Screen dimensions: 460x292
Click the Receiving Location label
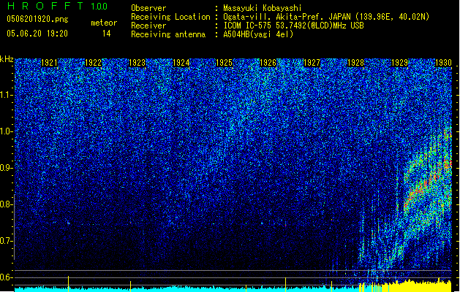(170, 17)
